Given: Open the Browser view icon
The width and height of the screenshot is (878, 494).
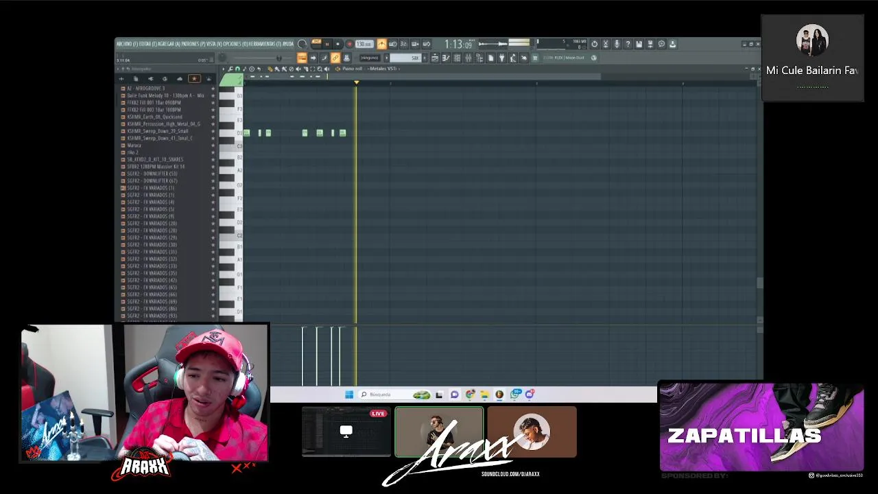Looking at the screenshot, I should click(x=479, y=58).
